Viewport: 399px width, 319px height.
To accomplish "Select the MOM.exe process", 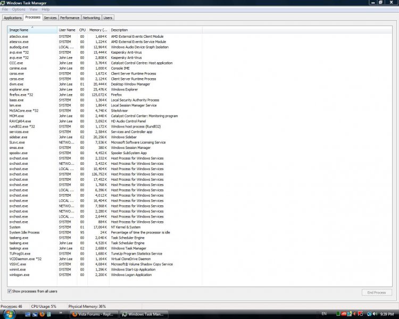I will [105, 116].
